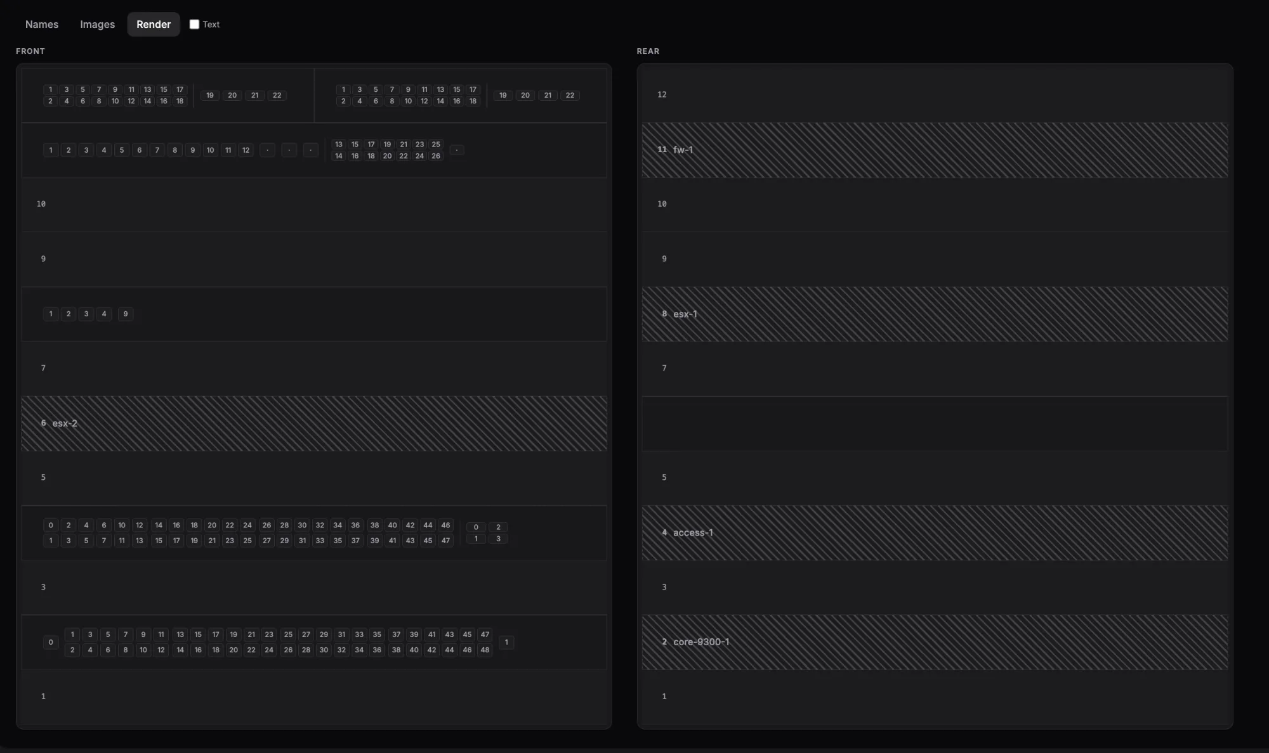The width and height of the screenshot is (1269, 753).
Task: Select the access-1 device in rear rack
Action: 935,532
